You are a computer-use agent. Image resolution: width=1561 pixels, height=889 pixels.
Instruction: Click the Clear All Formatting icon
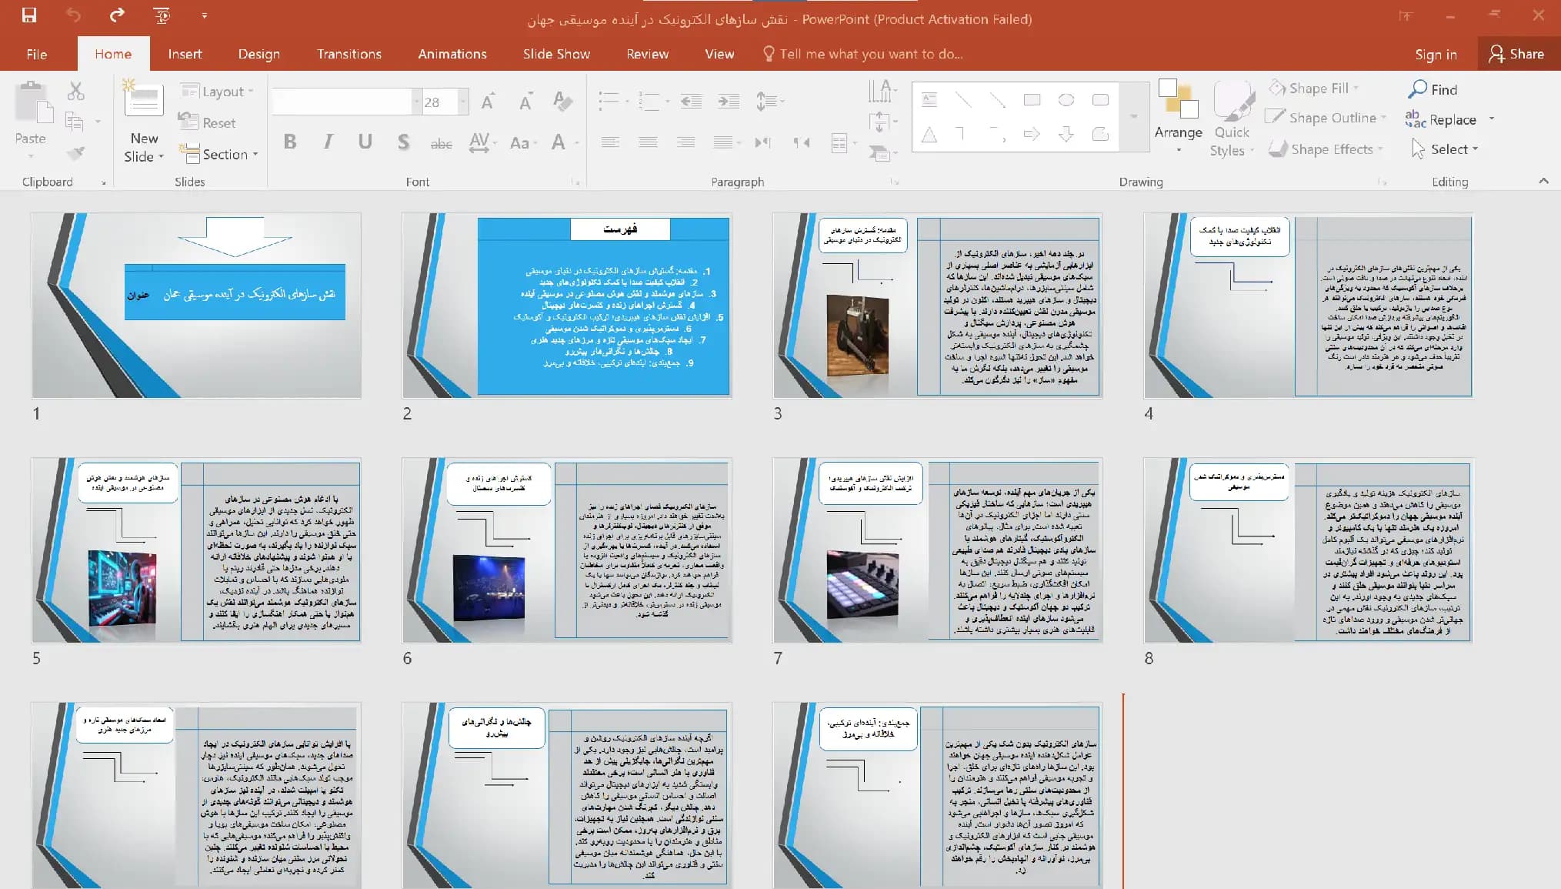(562, 101)
